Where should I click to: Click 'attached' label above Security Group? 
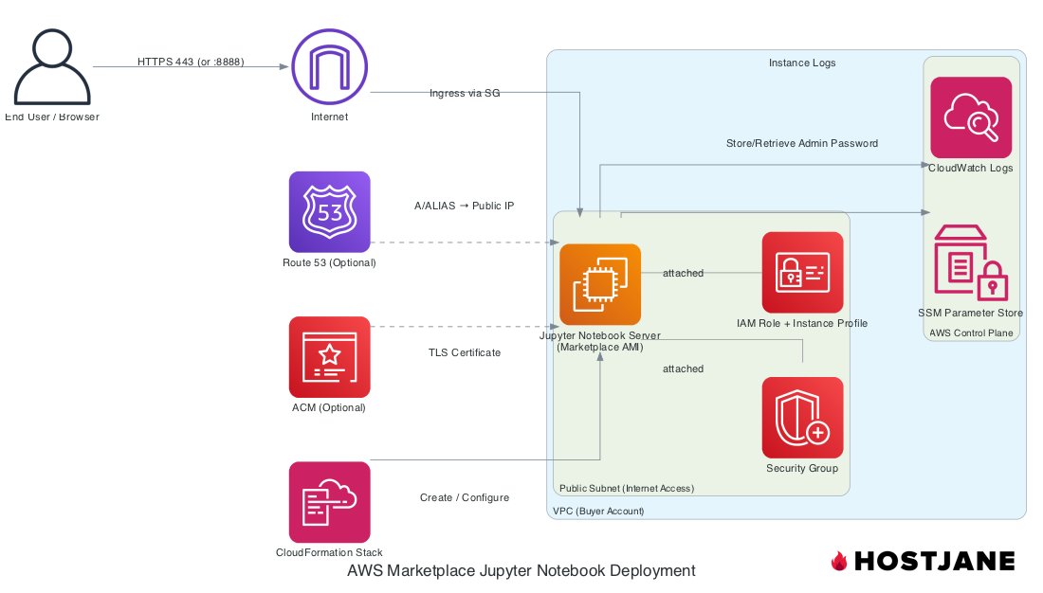click(x=683, y=368)
